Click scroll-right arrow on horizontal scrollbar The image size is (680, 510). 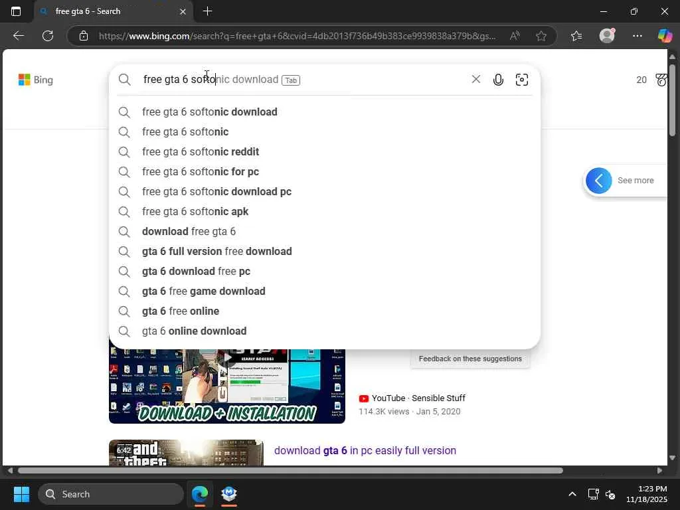point(659,471)
